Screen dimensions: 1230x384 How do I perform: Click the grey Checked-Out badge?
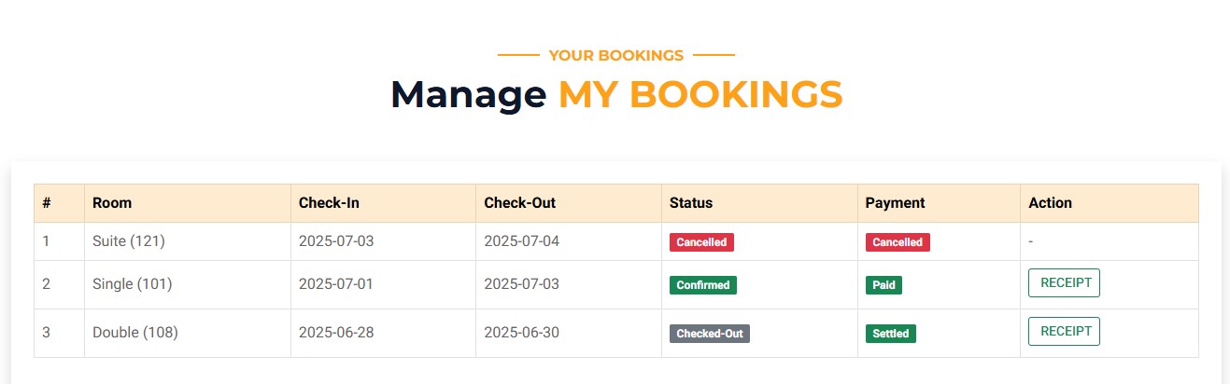pos(710,334)
